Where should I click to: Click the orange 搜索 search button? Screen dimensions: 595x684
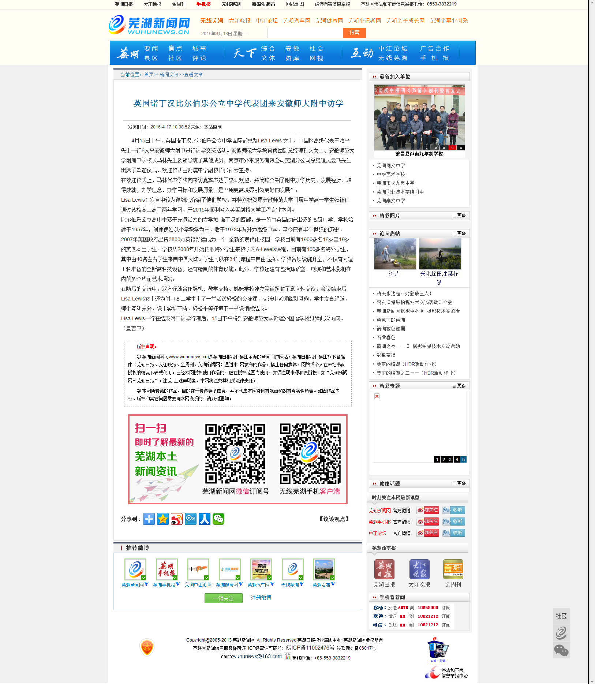pos(354,33)
